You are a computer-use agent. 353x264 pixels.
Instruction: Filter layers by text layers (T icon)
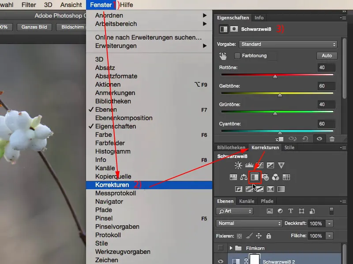click(x=291, y=211)
